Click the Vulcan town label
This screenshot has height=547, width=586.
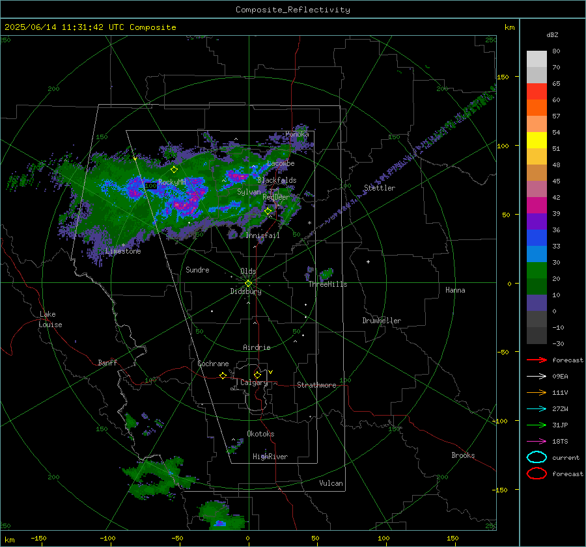pyautogui.click(x=331, y=483)
